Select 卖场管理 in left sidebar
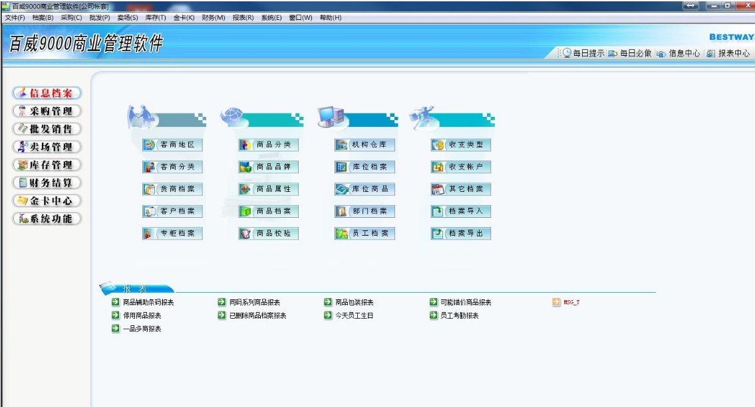 47,147
